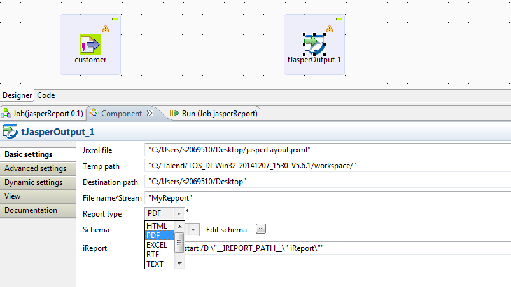The height and width of the screenshot is (287, 511).
Task: Open Advanced settings section
Action: point(38,168)
